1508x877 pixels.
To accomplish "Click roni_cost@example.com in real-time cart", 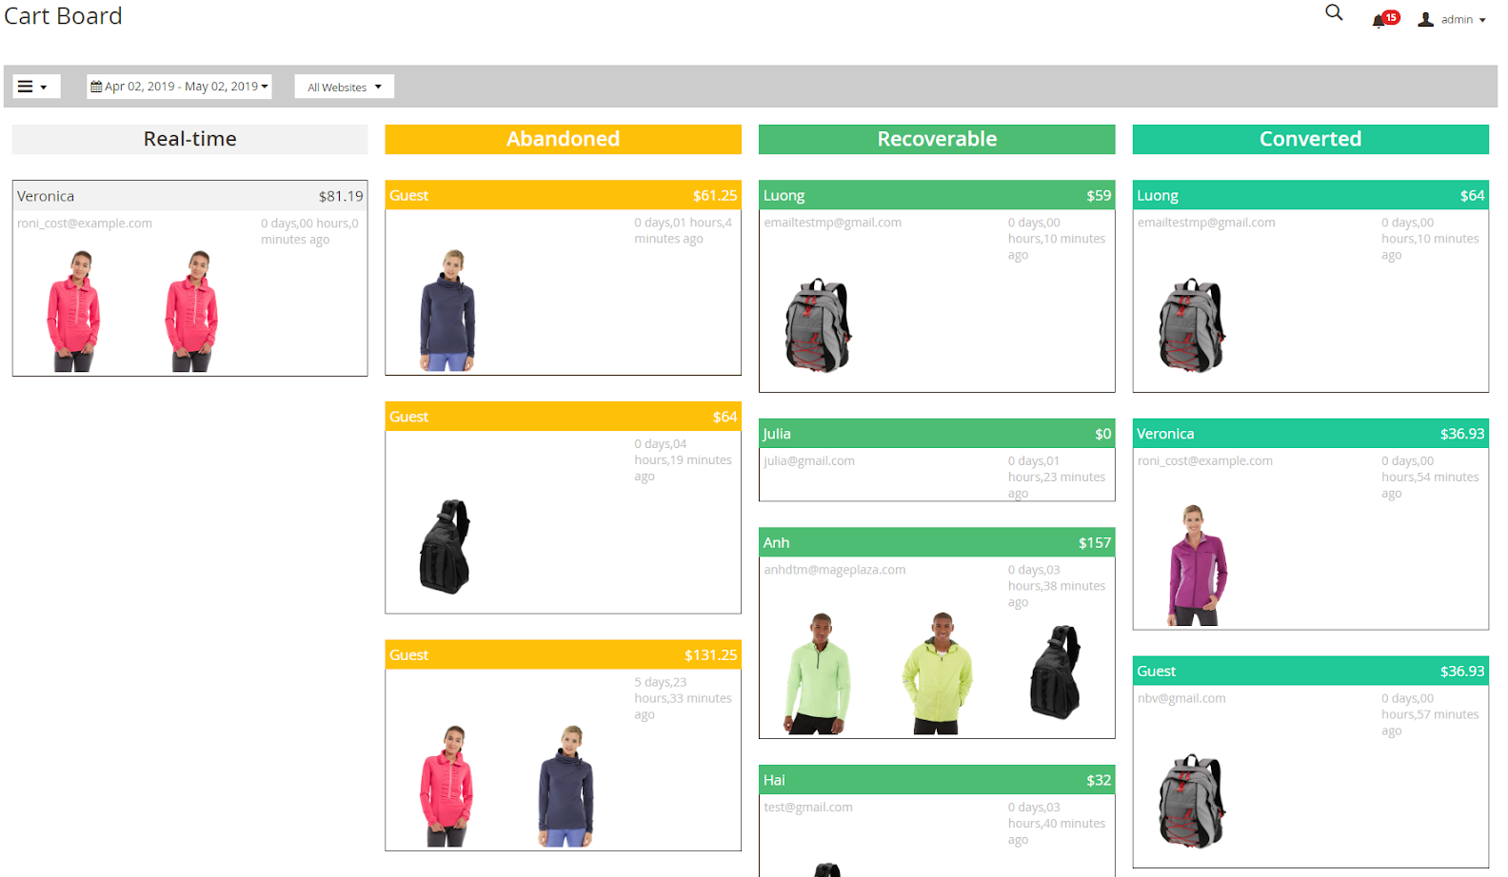I will tap(85, 224).
